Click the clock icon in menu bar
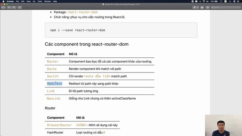The image size is (242, 136). point(221,2)
